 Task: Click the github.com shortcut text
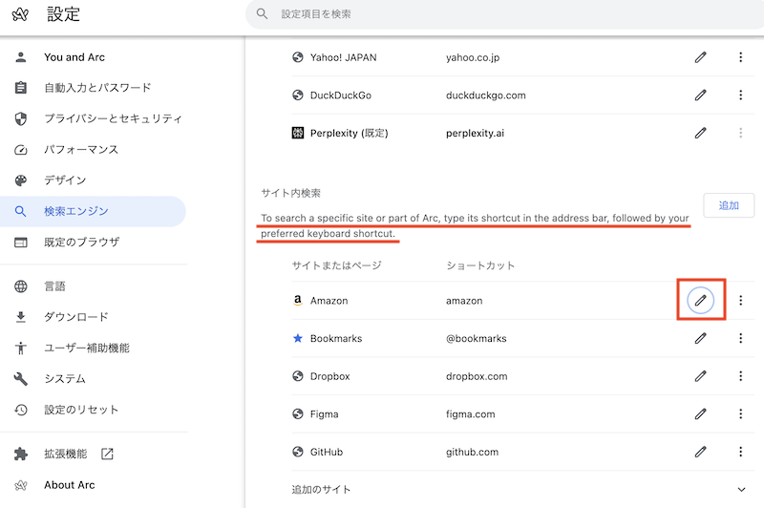[x=472, y=452]
